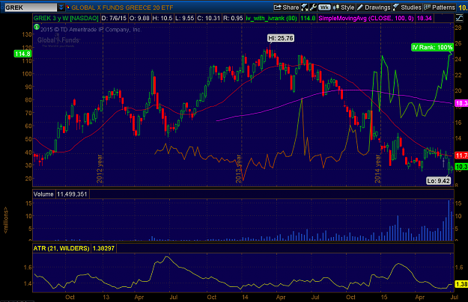The image size is (468, 302).
Task: Click SimpleMovingAvg (CLOSE, 100, 0) study label
Action: point(366,18)
